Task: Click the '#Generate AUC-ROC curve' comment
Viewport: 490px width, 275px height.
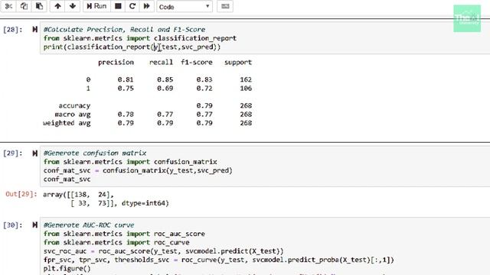Action: 89,225
